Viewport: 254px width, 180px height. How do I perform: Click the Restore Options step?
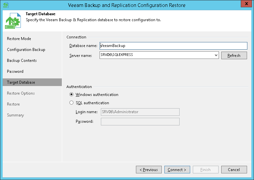pyautogui.click(x=21, y=93)
